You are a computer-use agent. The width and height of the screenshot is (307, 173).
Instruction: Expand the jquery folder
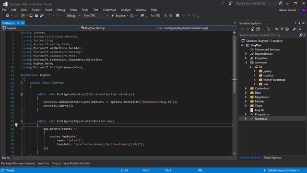pos(255,71)
